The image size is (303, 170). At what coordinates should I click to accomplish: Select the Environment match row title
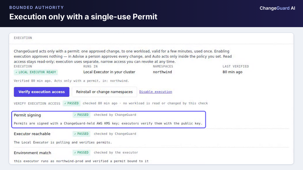click(x=33, y=153)
